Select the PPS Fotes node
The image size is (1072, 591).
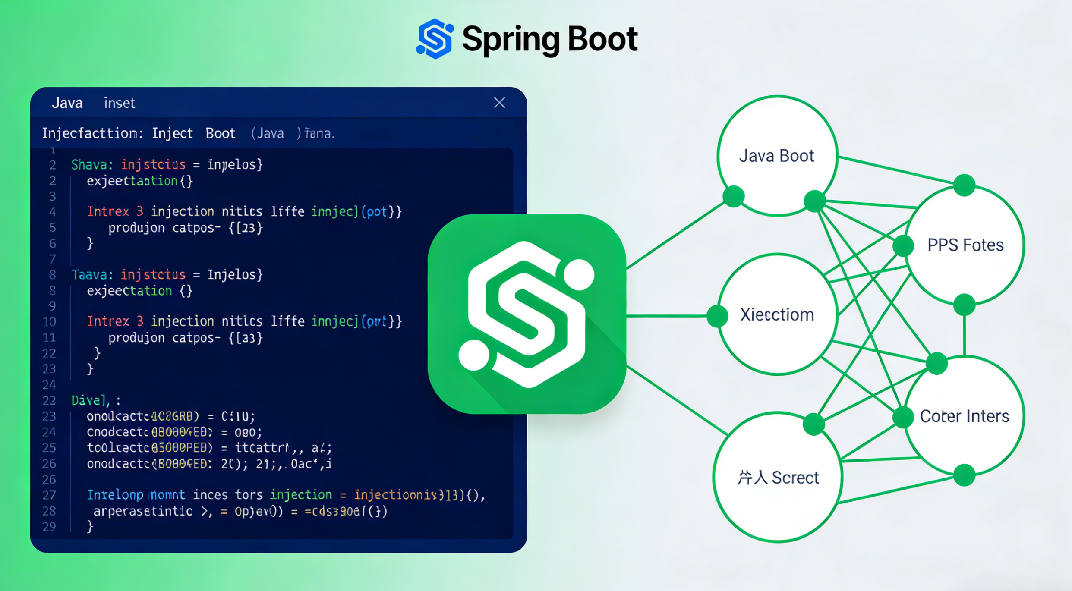[x=965, y=245]
